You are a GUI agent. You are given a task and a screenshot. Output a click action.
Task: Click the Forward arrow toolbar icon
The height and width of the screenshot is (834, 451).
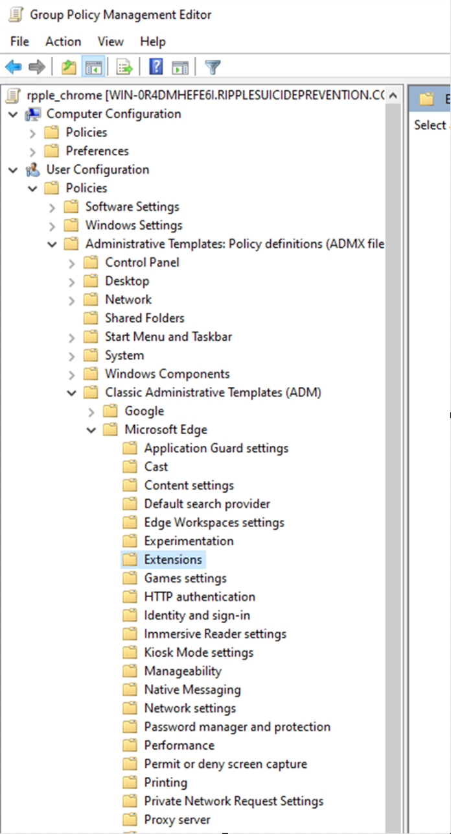(37, 67)
